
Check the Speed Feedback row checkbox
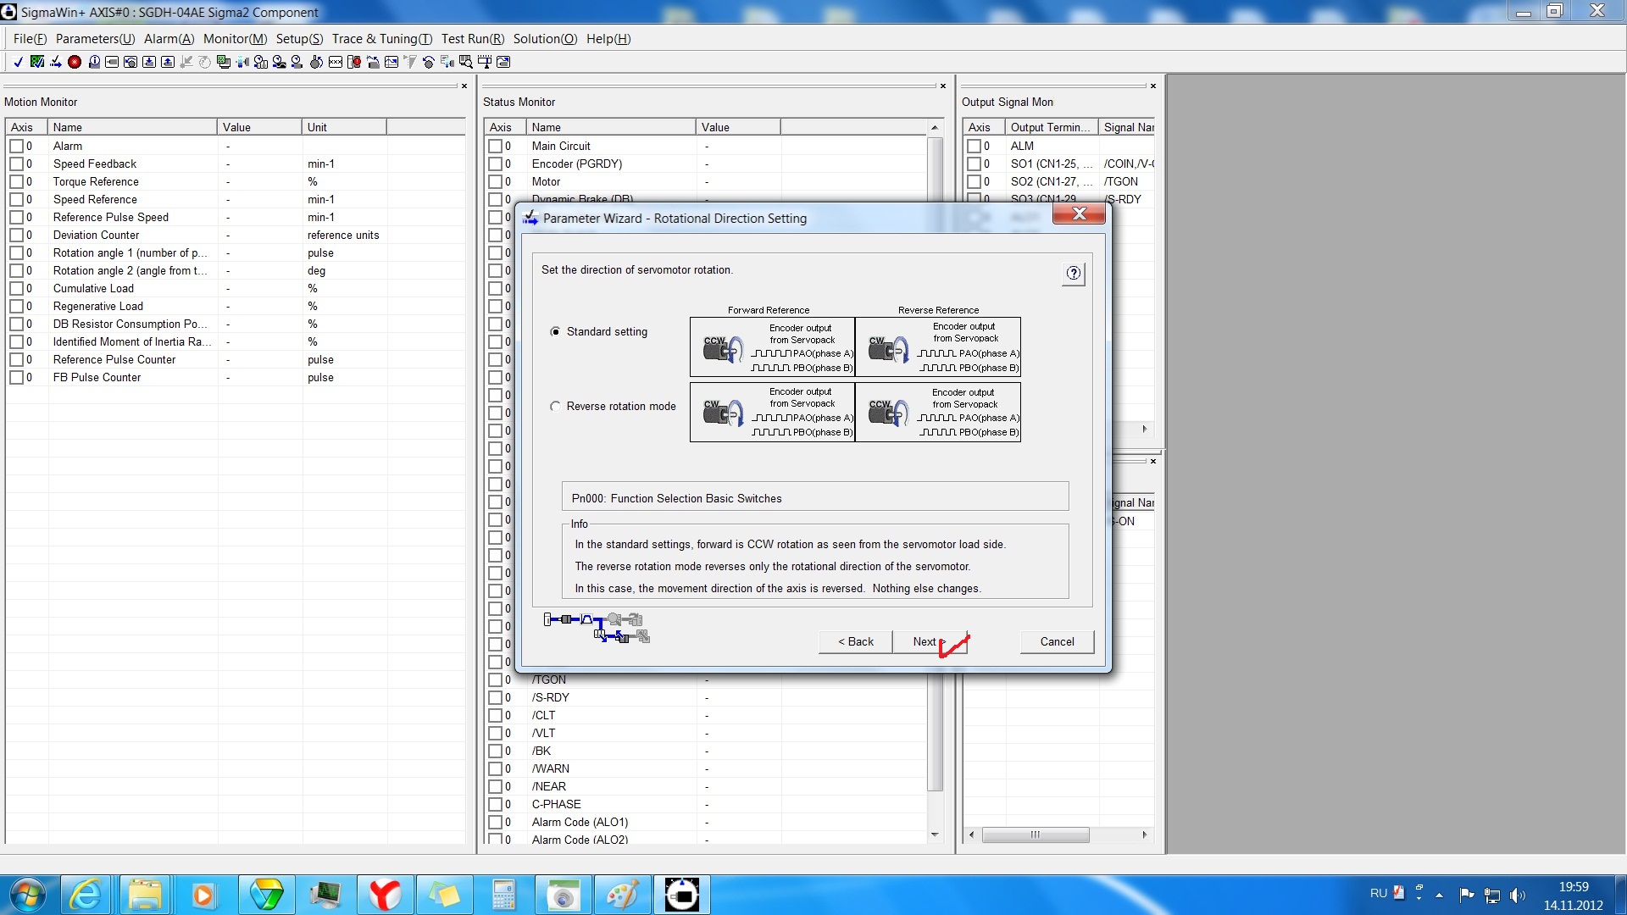tap(16, 164)
